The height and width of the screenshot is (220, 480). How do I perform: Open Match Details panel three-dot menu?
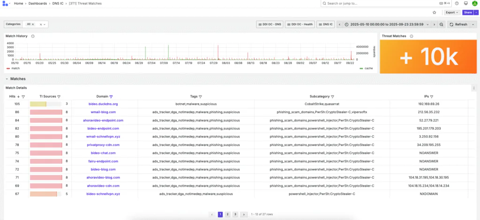click(x=473, y=88)
